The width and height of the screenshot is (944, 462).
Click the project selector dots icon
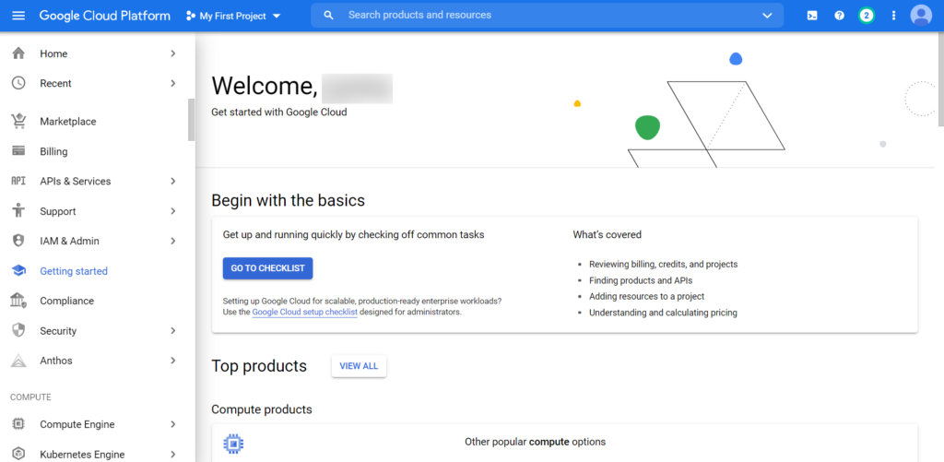tap(191, 16)
